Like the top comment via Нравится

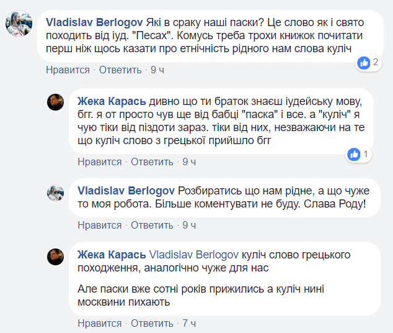68,70
